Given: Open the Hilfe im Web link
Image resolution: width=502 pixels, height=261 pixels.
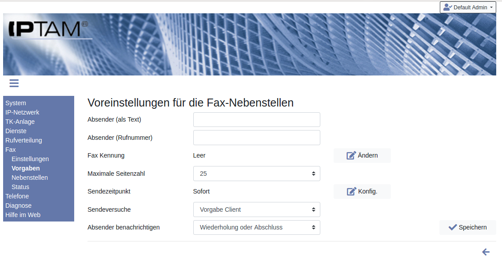Looking at the screenshot, I should (x=23, y=215).
